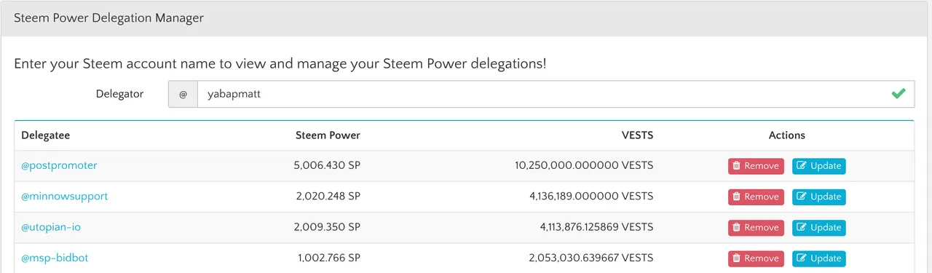932x273 pixels.
Task: Select the 2,020.248 SP value
Action: [x=328, y=197]
